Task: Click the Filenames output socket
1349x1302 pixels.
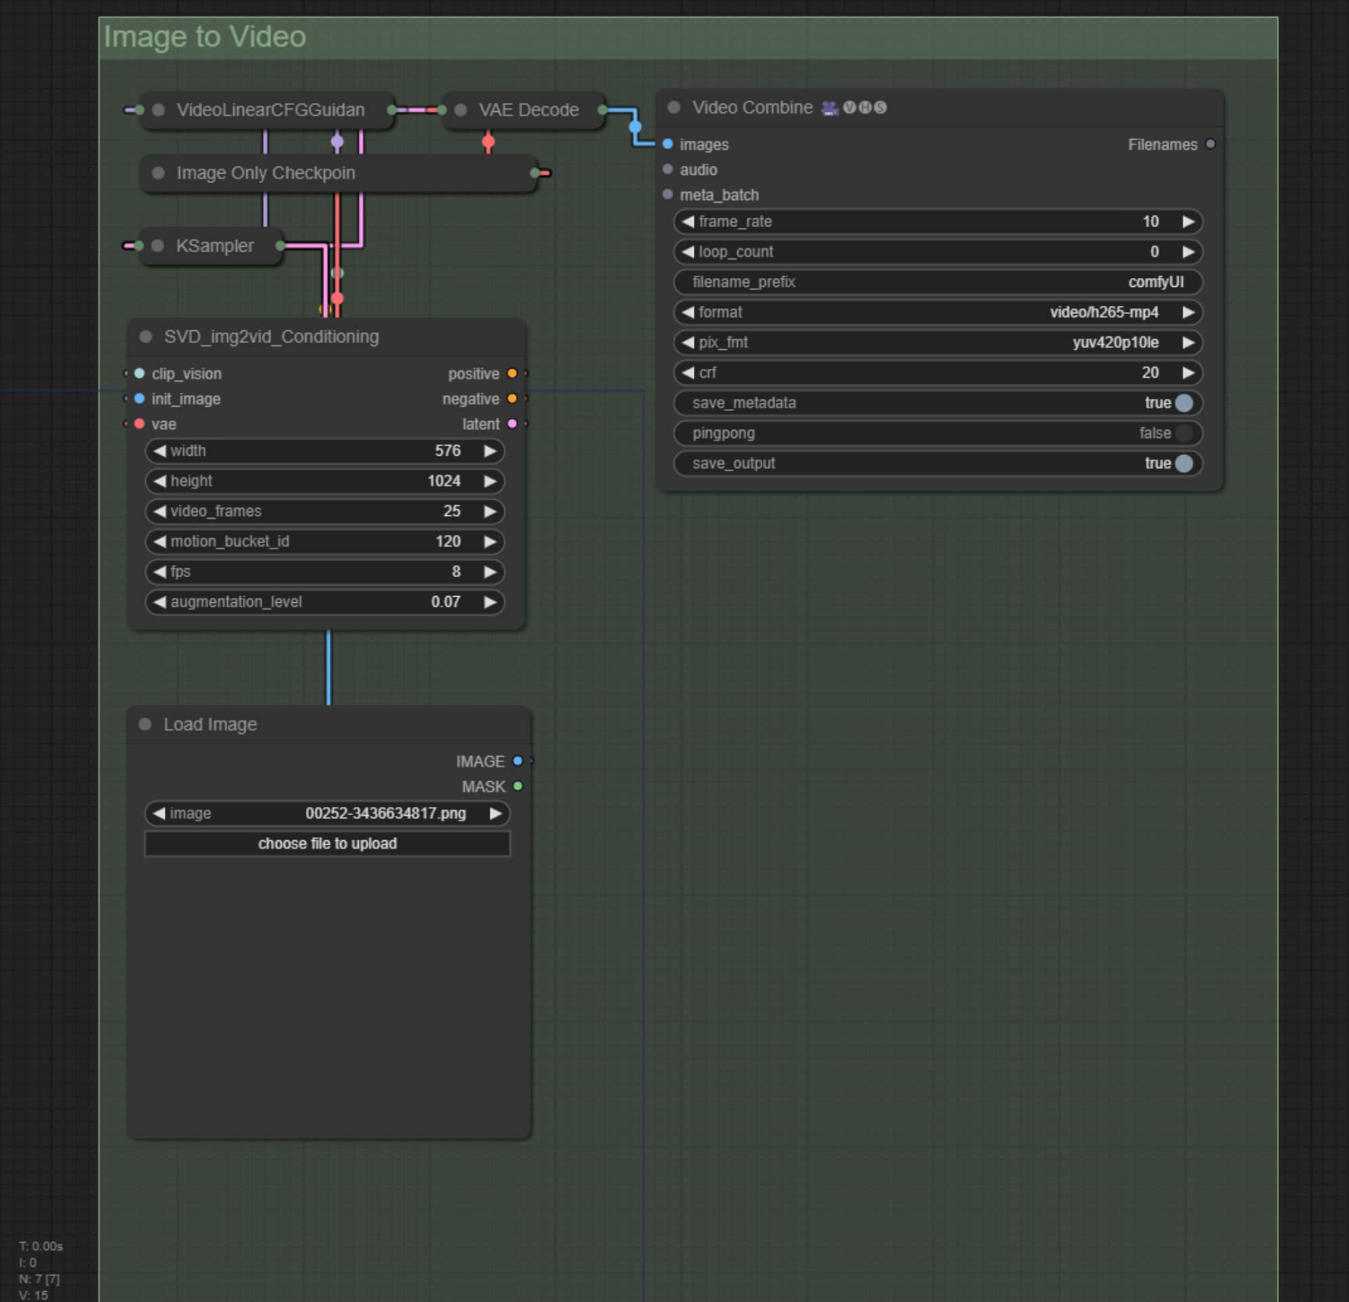Action: [1211, 144]
